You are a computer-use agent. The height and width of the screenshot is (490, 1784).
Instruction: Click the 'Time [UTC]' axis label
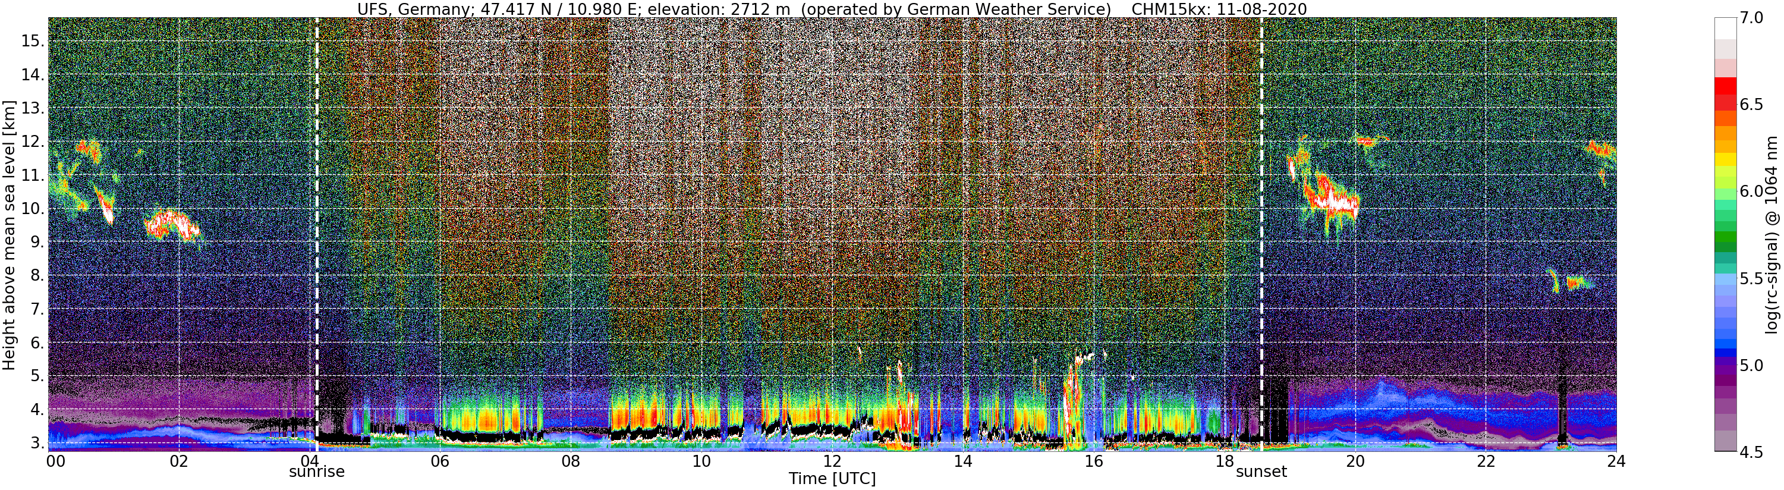[x=832, y=479]
